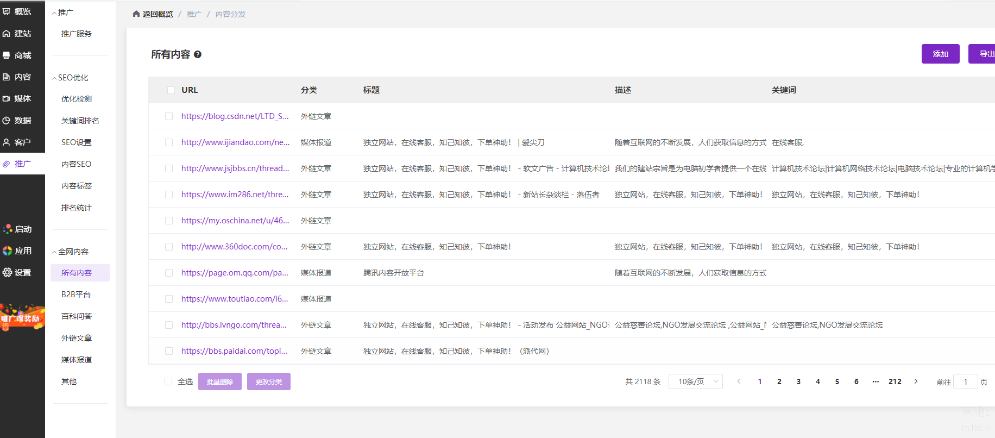The height and width of the screenshot is (438, 995).
Task: Select 外链文章 in the side menu
Action: [77, 338]
